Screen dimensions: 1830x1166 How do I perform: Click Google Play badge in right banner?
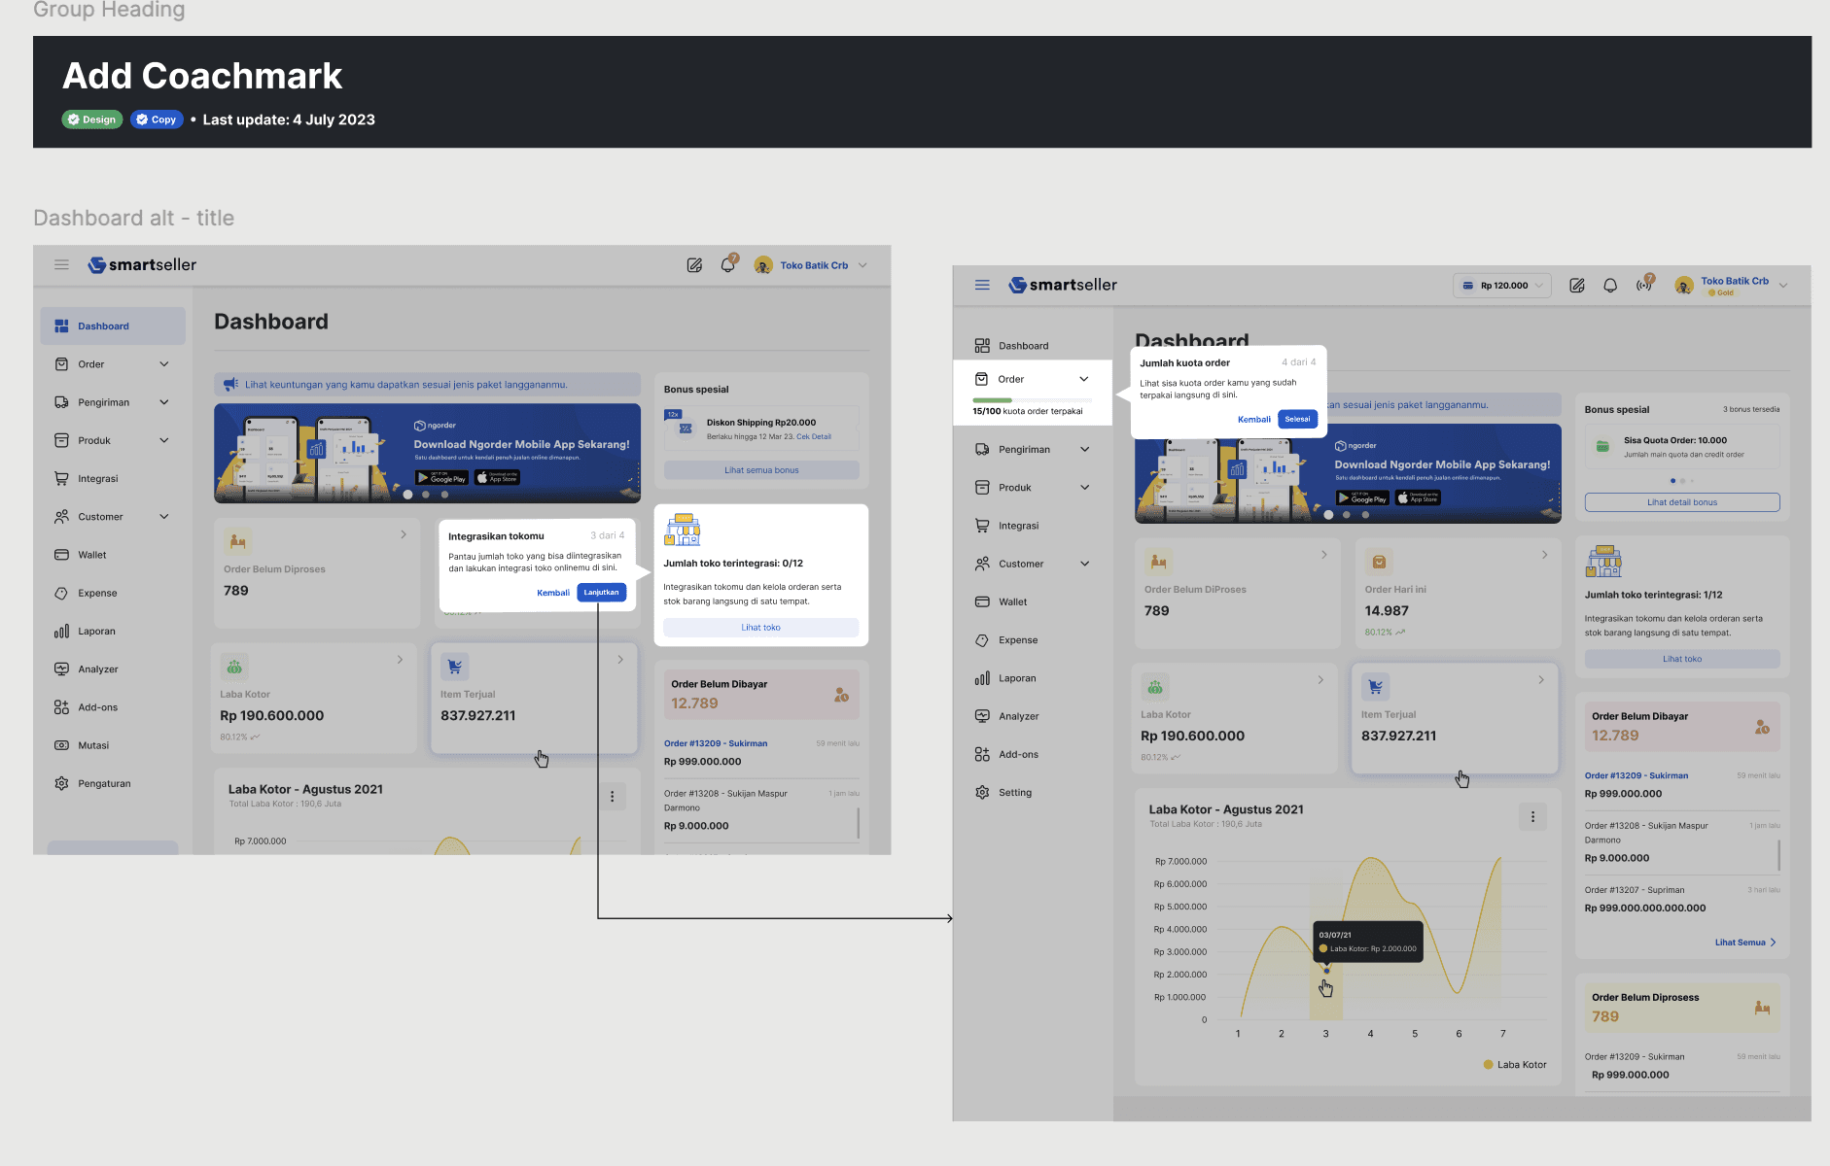(x=1362, y=498)
